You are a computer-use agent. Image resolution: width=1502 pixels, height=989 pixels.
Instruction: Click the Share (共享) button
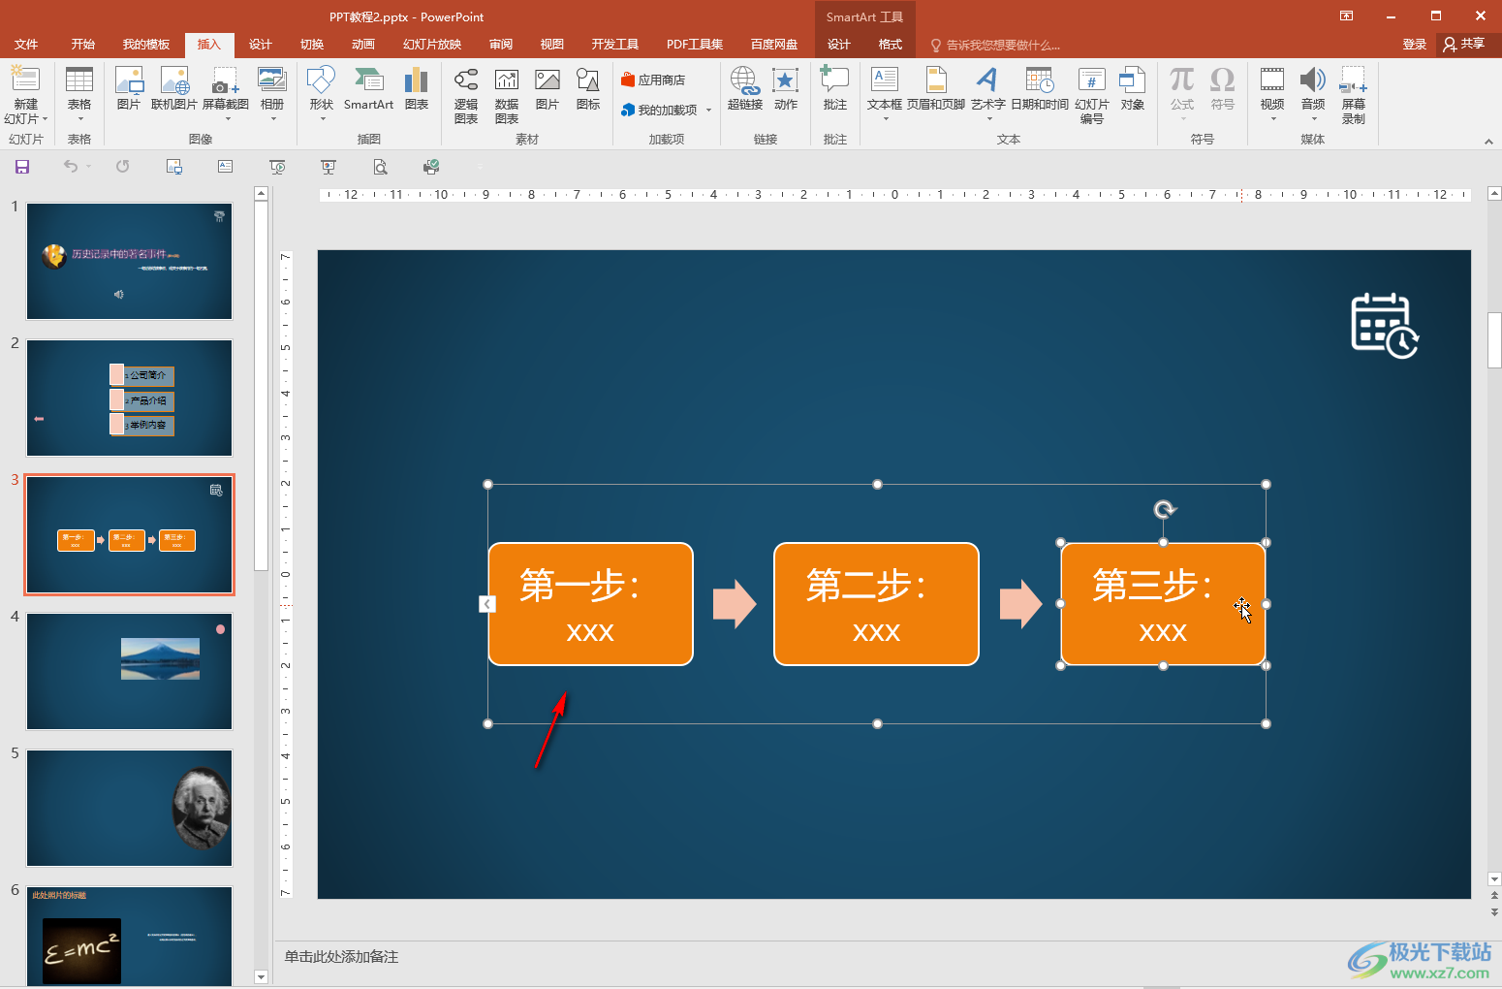(x=1464, y=45)
